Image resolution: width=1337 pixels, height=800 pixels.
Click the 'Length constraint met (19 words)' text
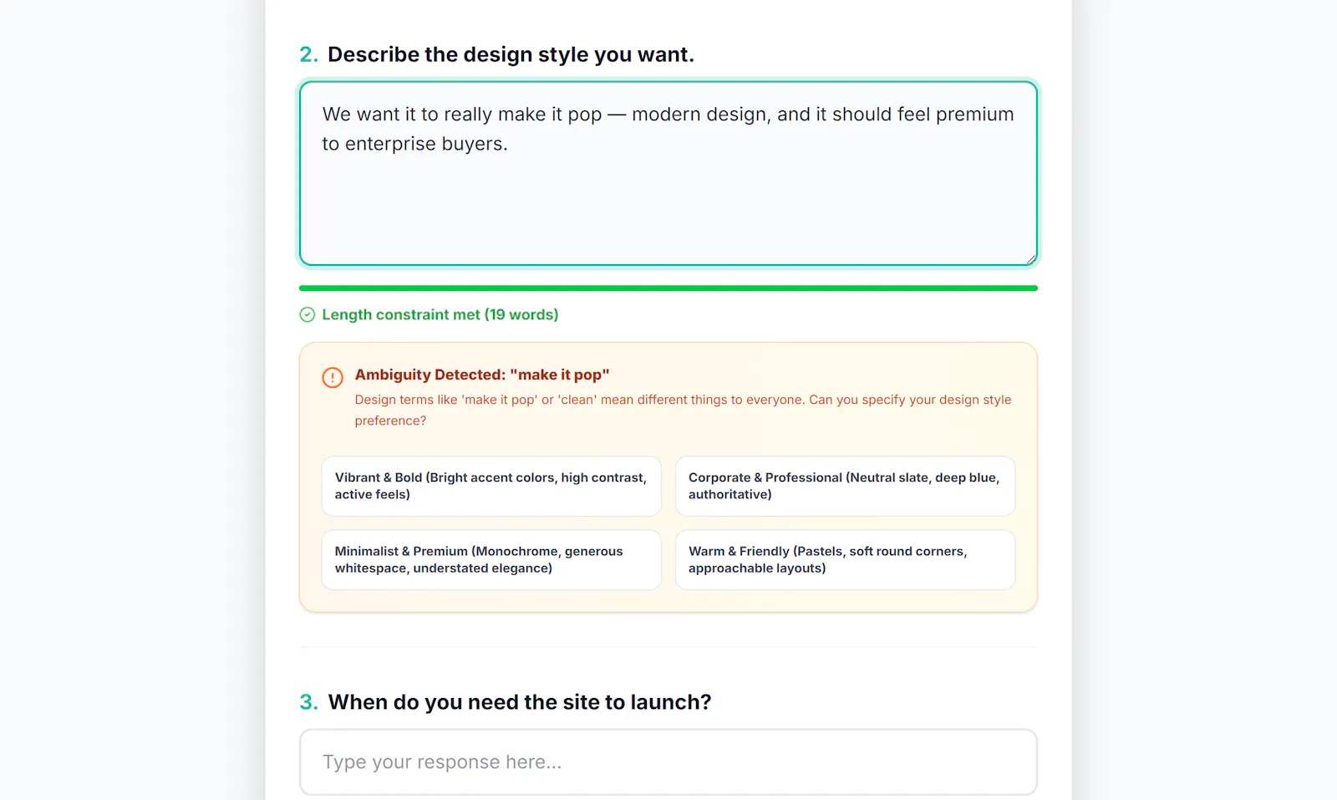[440, 314]
